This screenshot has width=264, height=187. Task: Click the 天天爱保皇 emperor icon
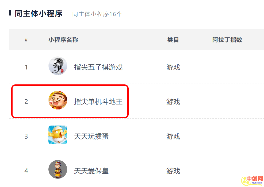tap(58, 169)
